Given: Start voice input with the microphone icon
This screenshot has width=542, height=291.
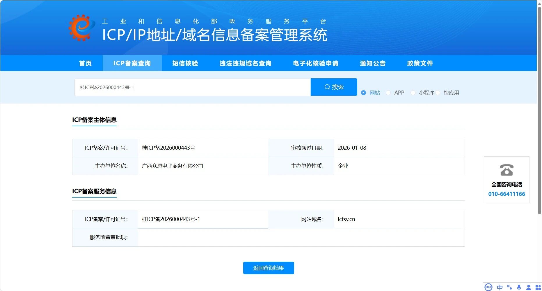Looking at the screenshot, I should (x=519, y=287).
